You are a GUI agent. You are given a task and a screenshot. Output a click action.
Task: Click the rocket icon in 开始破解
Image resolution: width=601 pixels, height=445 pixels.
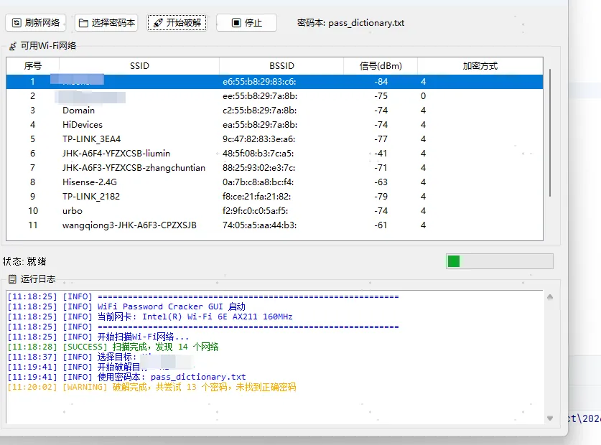tap(158, 23)
